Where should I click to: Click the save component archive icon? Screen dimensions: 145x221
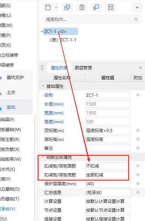111,7
